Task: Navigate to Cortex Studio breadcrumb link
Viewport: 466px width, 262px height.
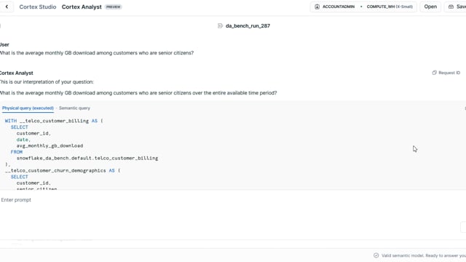Action: coord(38,7)
